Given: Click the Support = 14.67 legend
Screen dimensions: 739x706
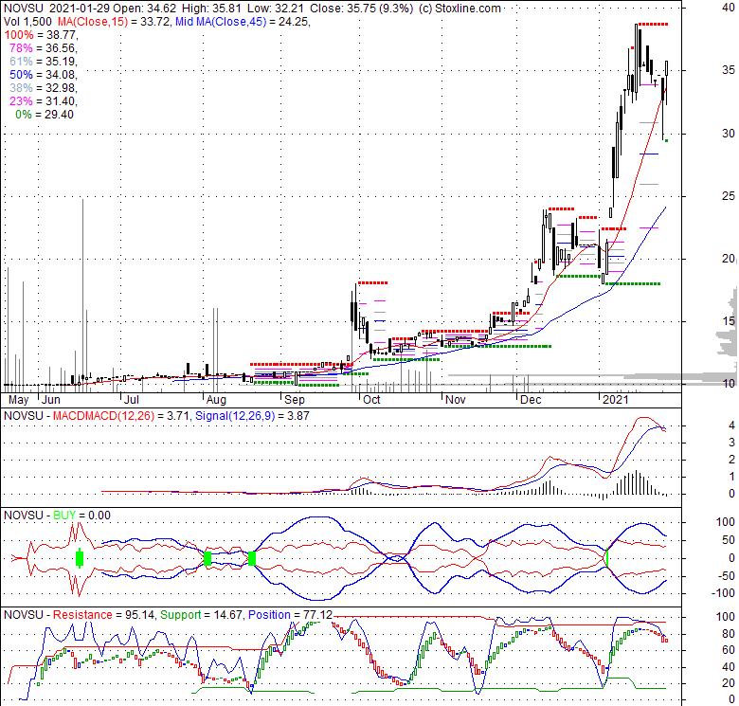Looking at the screenshot, I should click(x=202, y=615).
